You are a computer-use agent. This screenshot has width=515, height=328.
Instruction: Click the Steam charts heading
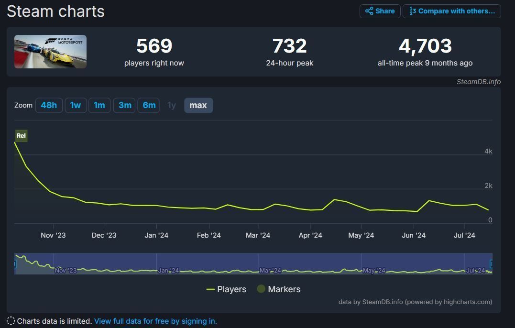(x=56, y=11)
